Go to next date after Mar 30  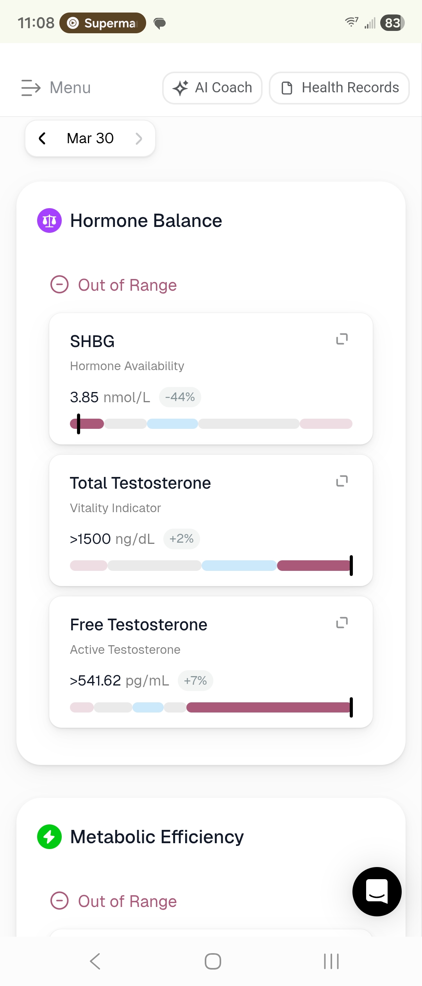click(x=139, y=138)
